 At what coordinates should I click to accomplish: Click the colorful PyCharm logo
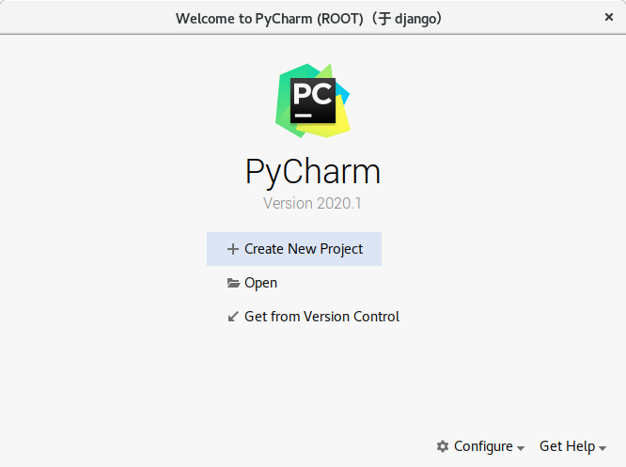(313, 101)
